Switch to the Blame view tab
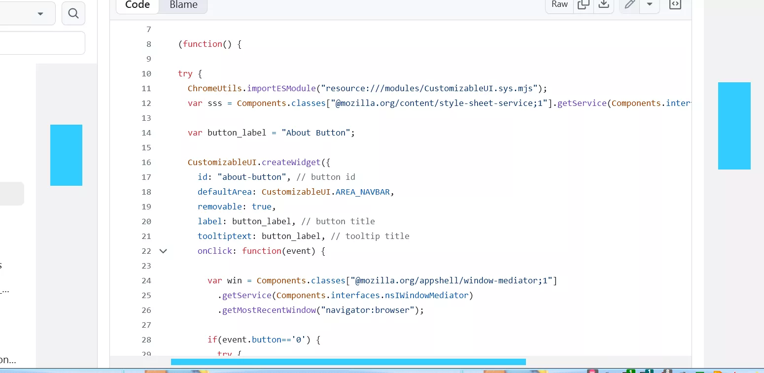764x373 pixels. point(183,4)
